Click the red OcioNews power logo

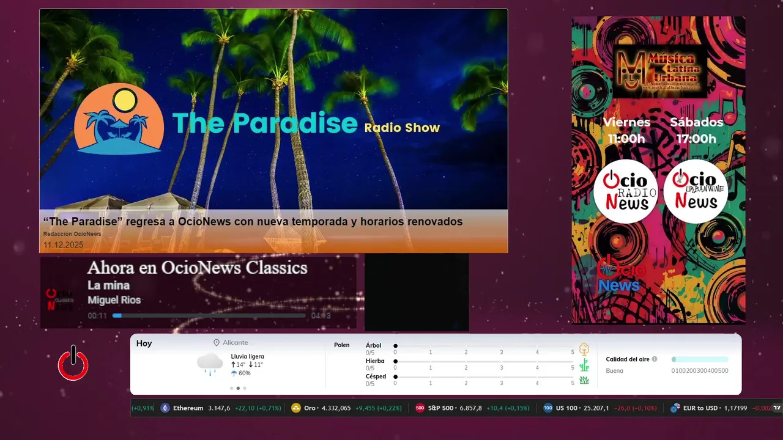73,364
